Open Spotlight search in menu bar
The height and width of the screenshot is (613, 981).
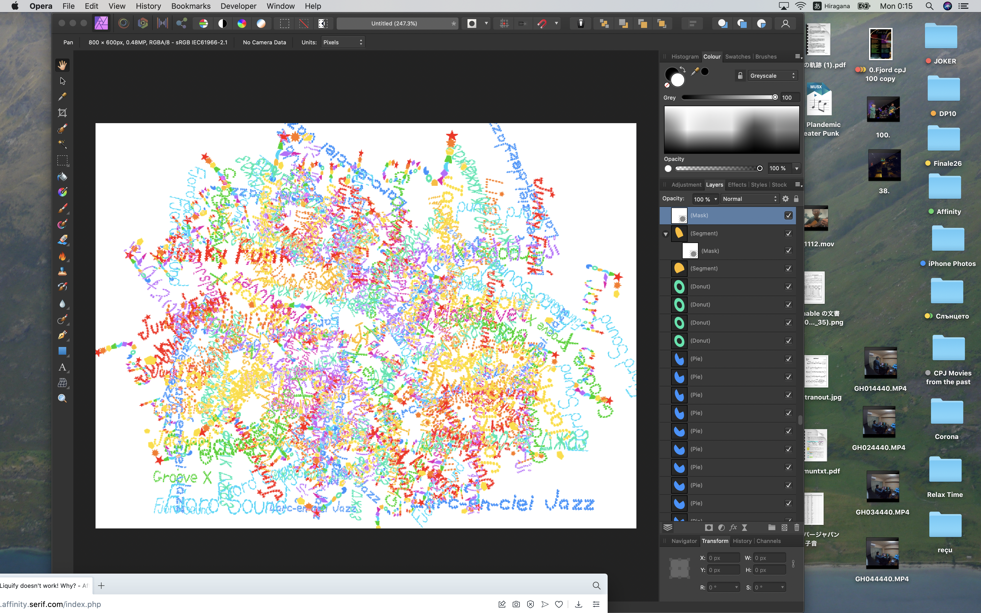[x=930, y=6]
